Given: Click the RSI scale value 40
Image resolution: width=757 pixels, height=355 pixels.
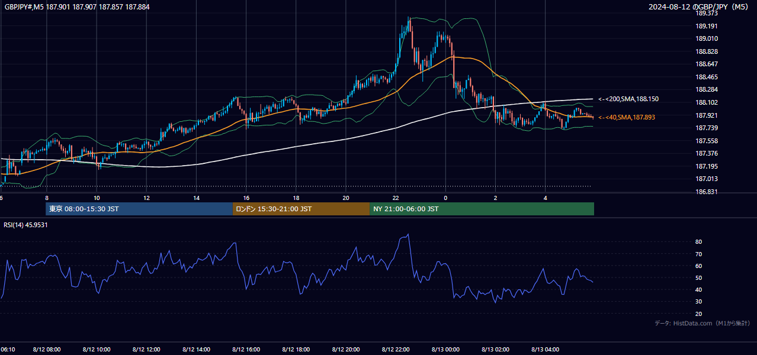Looking at the screenshot, I should [699, 289].
